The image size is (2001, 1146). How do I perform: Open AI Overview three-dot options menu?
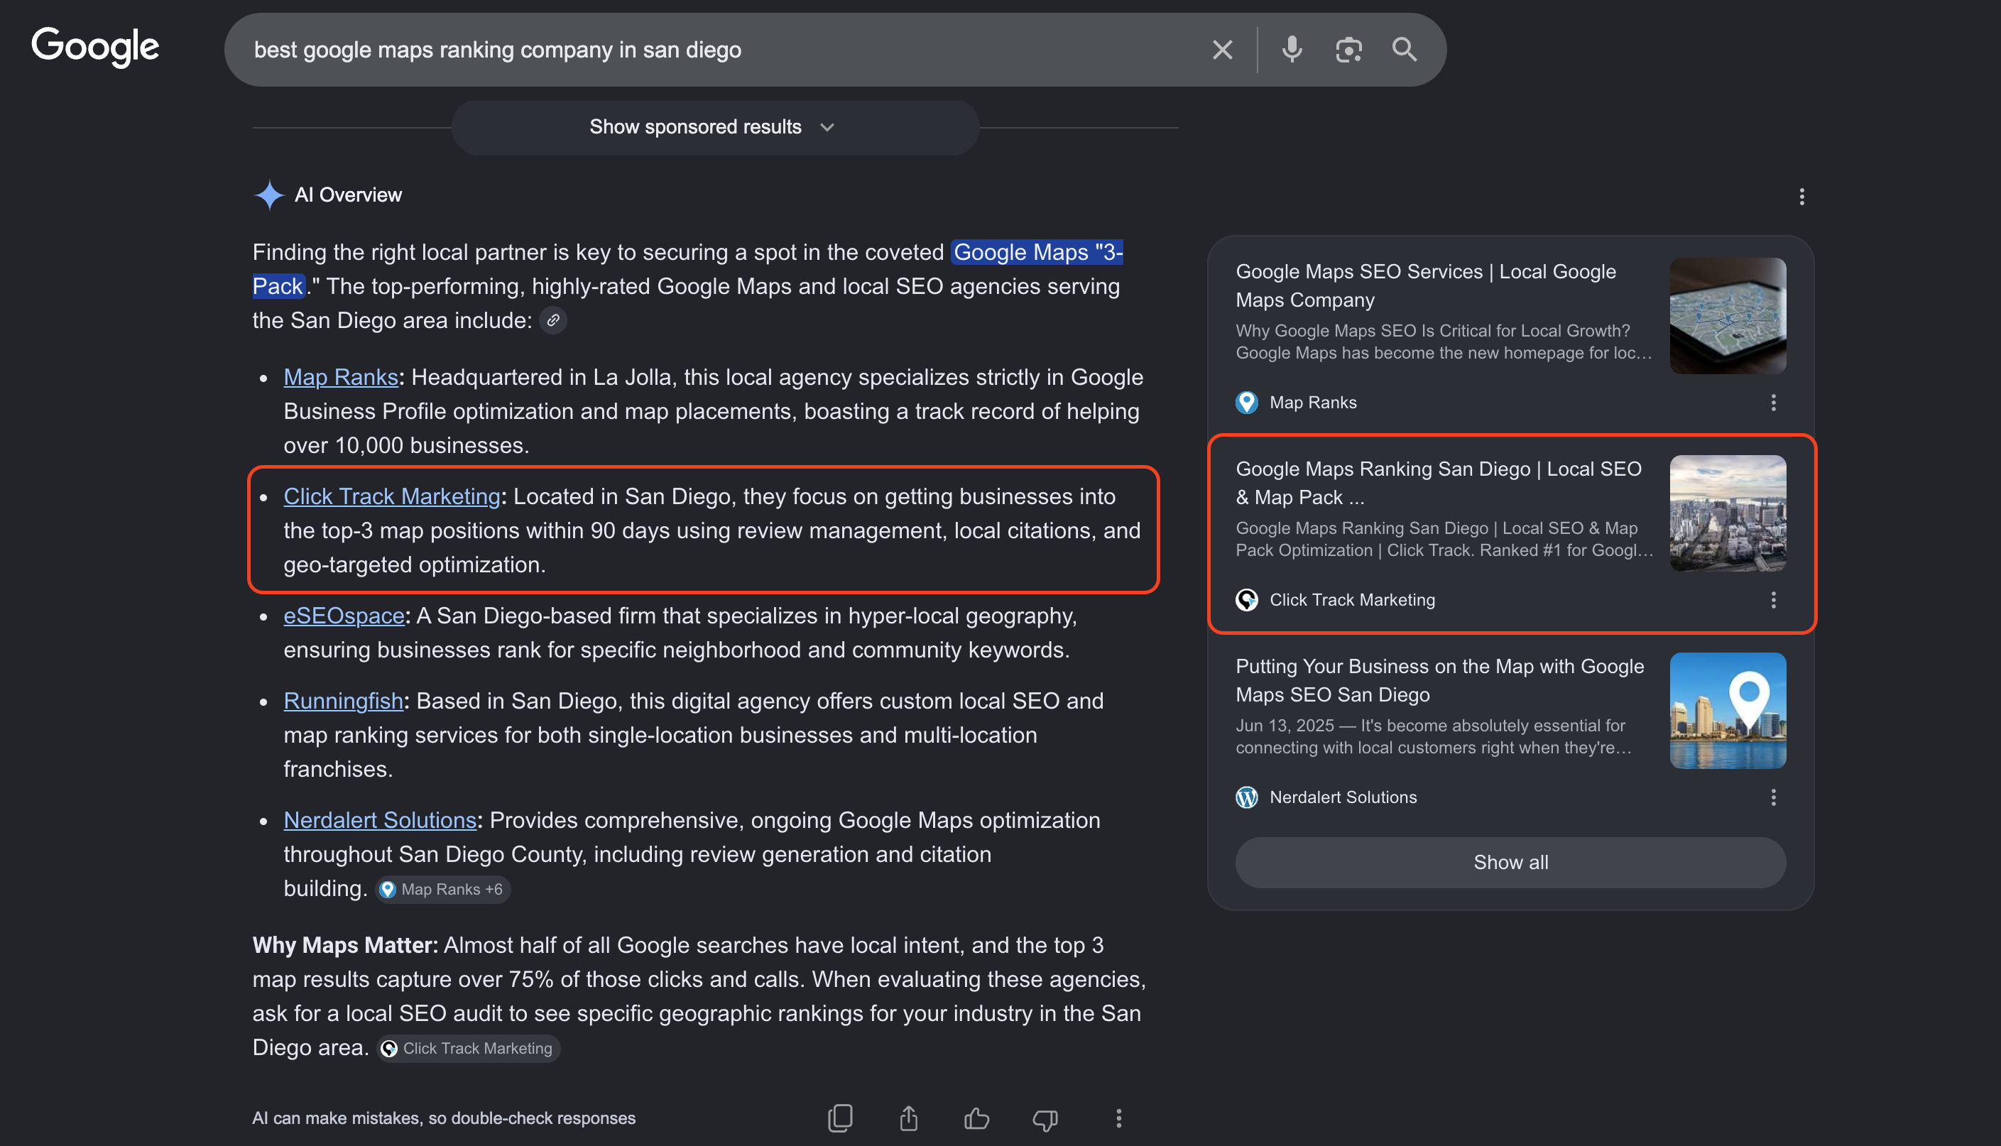click(x=1801, y=197)
